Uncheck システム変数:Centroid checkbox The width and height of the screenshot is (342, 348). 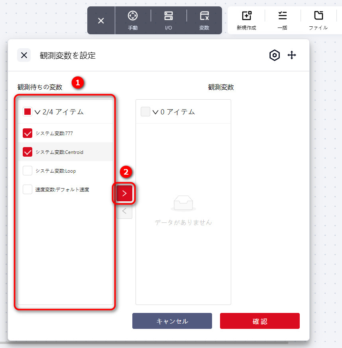(x=28, y=152)
